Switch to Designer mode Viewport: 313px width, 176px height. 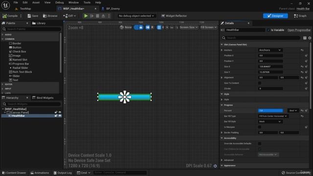pyautogui.click(x=275, y=16)
